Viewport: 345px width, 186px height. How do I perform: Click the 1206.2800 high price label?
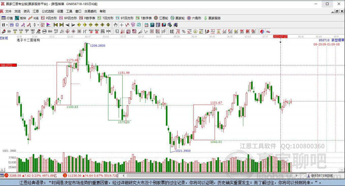(98, 45)
